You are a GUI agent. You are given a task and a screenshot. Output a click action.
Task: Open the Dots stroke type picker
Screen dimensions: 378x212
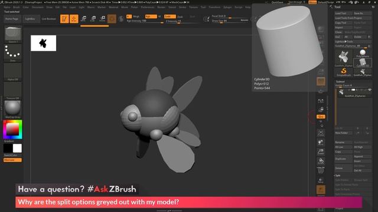[x=13, y=53]
